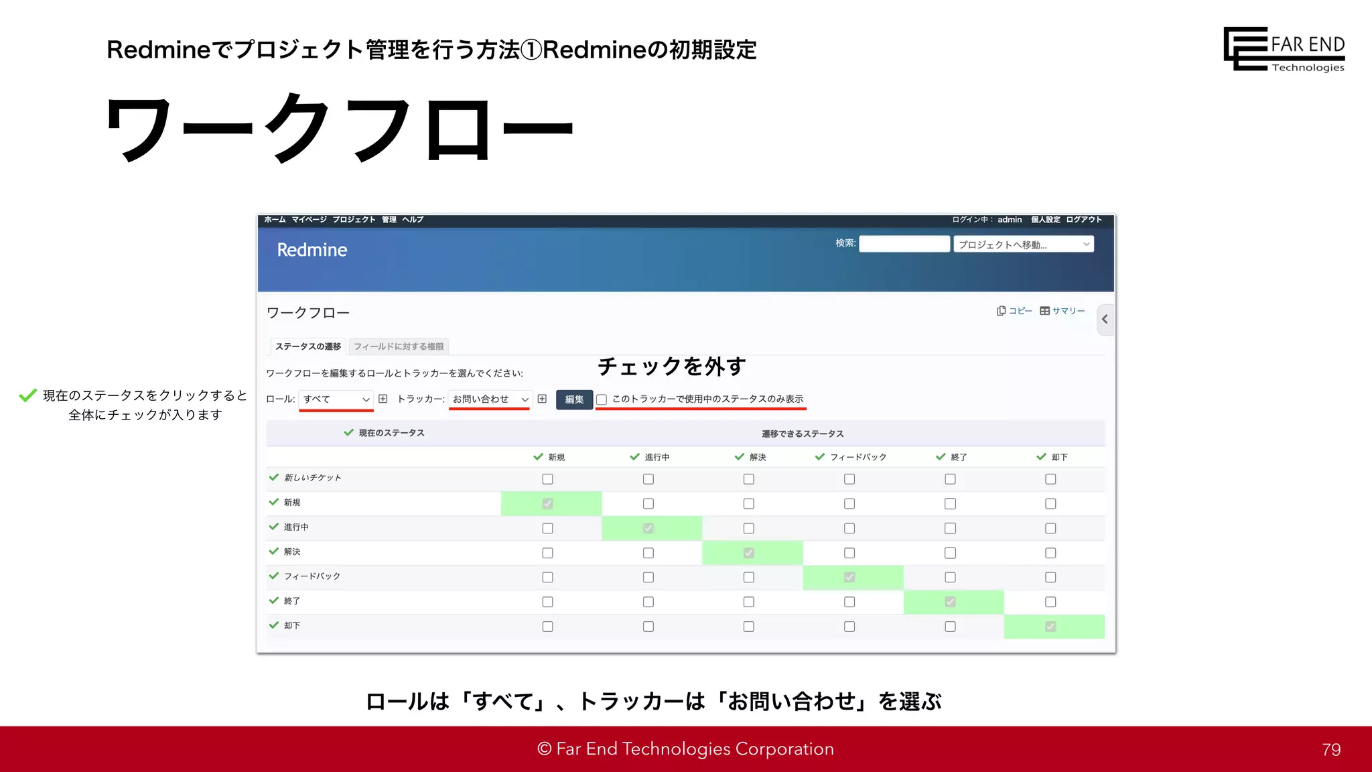Image resolution: width=1372 pixels, height=772 pixels.
Task: Click check mark on フィードバック column header
Action: coord(820,457)
